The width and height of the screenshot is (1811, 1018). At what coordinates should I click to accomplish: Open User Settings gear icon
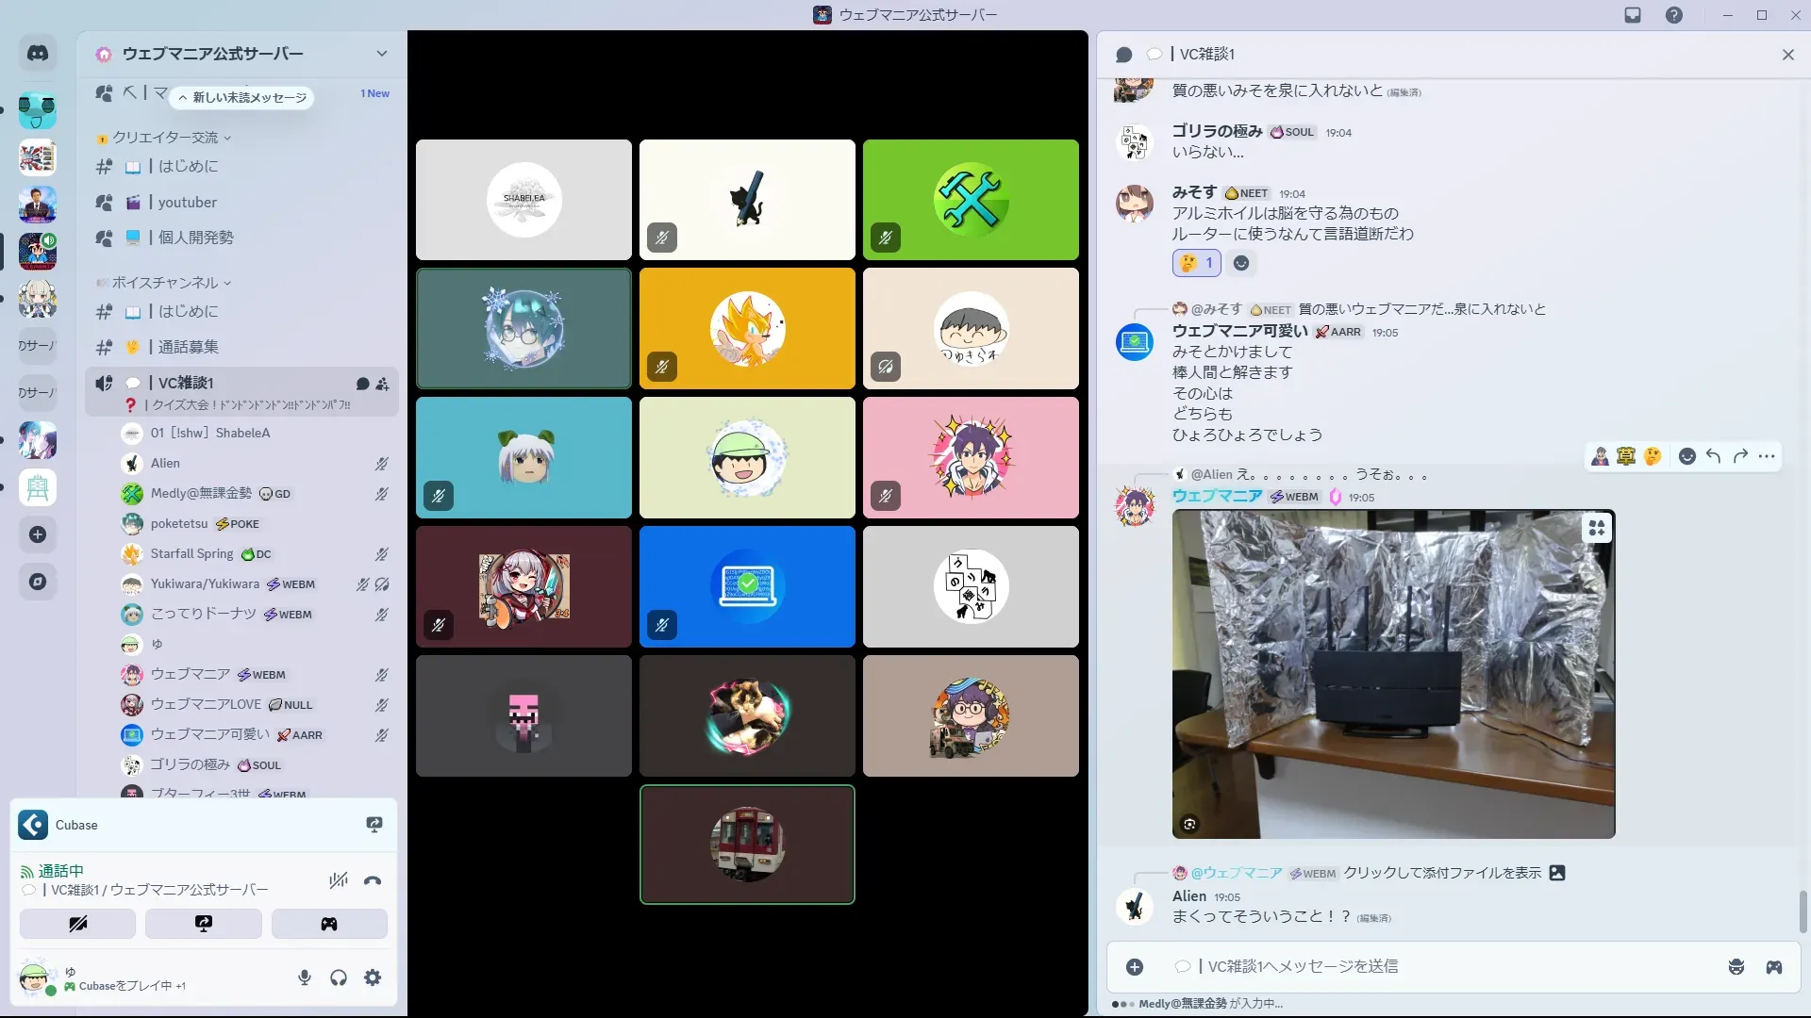(373, 977)
